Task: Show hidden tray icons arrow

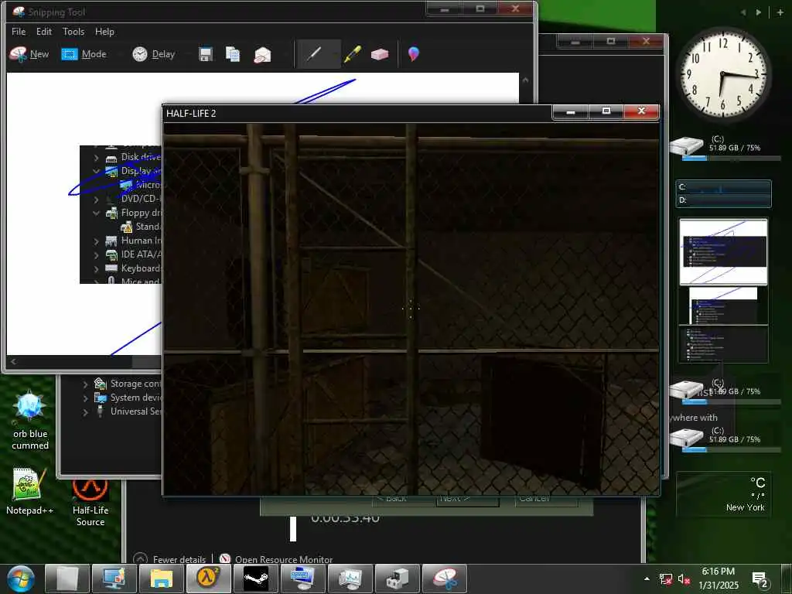Action: tap(647, 579)
